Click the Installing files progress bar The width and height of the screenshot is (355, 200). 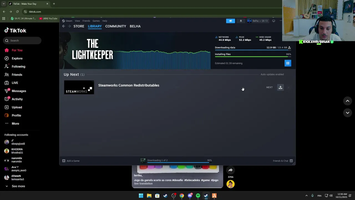click(x=253, y=57)
